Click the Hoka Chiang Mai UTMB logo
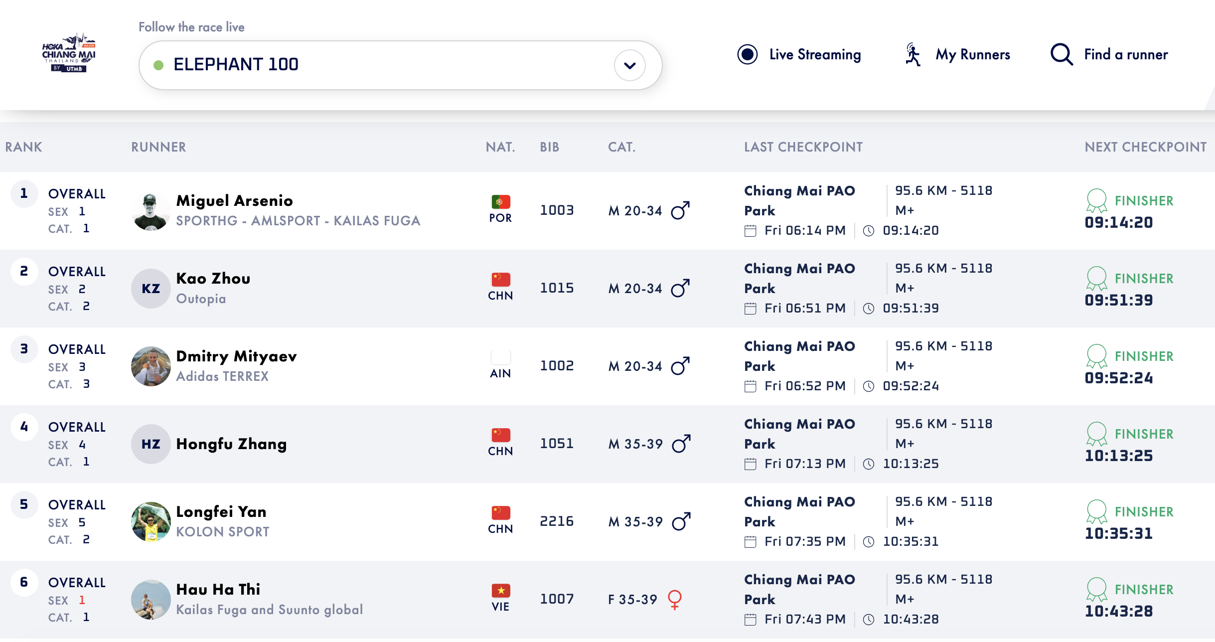The image size is (1215, 642). 69,54
